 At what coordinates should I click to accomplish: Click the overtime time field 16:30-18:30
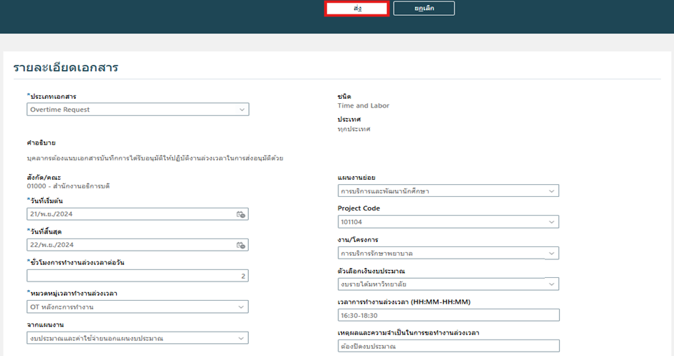tap(448, 315)
